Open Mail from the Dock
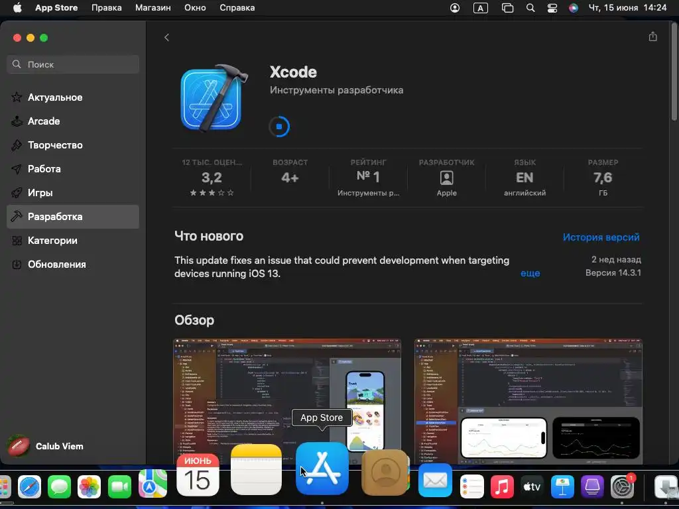The height and width of the screenshot is (509, 679). pos(435,481)
